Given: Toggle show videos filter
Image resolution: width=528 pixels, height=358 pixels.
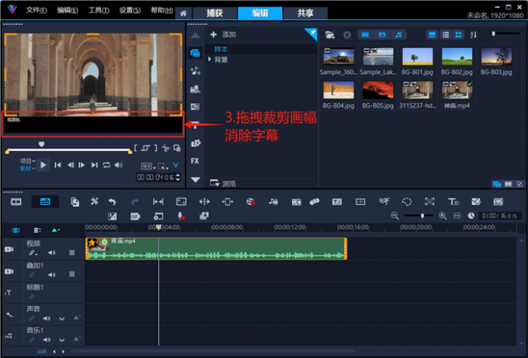Looking at the screenshot, I should coord(365,35).
